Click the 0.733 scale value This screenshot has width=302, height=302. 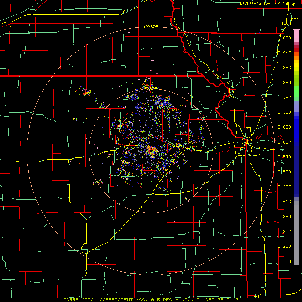pyautogui.click(x=284, y=112)
